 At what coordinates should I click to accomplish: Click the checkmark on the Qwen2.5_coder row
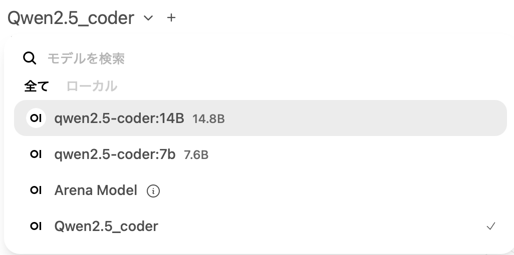(491, 226)
